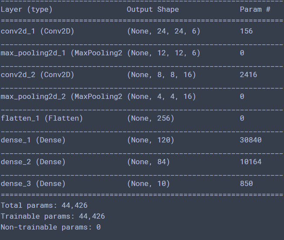Click the param value 0 of max_pooling2d_1

242,53
